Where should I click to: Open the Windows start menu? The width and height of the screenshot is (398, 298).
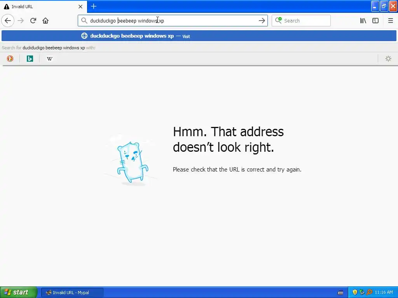coord(19,293)
